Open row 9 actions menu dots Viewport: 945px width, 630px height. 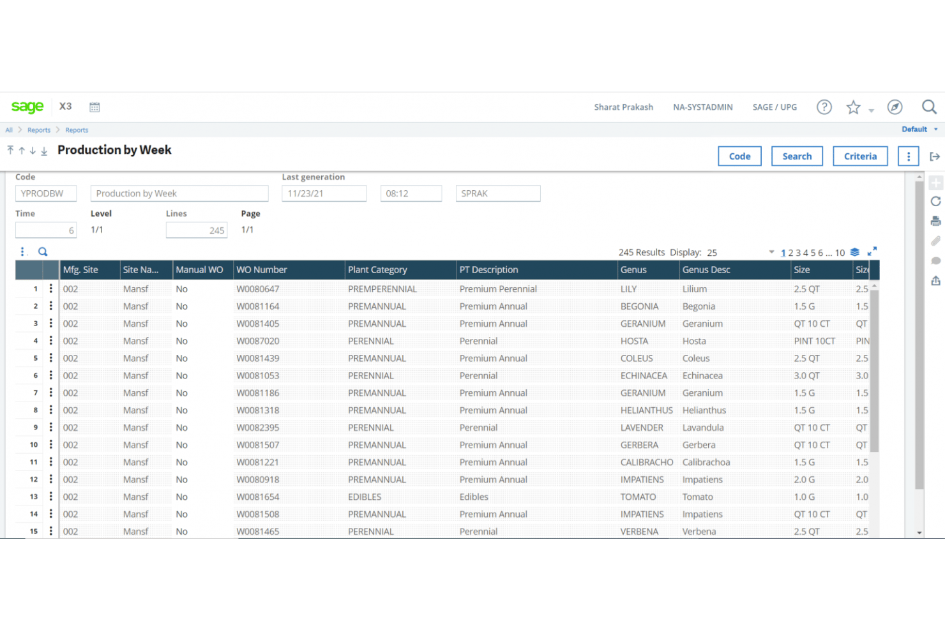pyautogui.click(x=51, y=427)
